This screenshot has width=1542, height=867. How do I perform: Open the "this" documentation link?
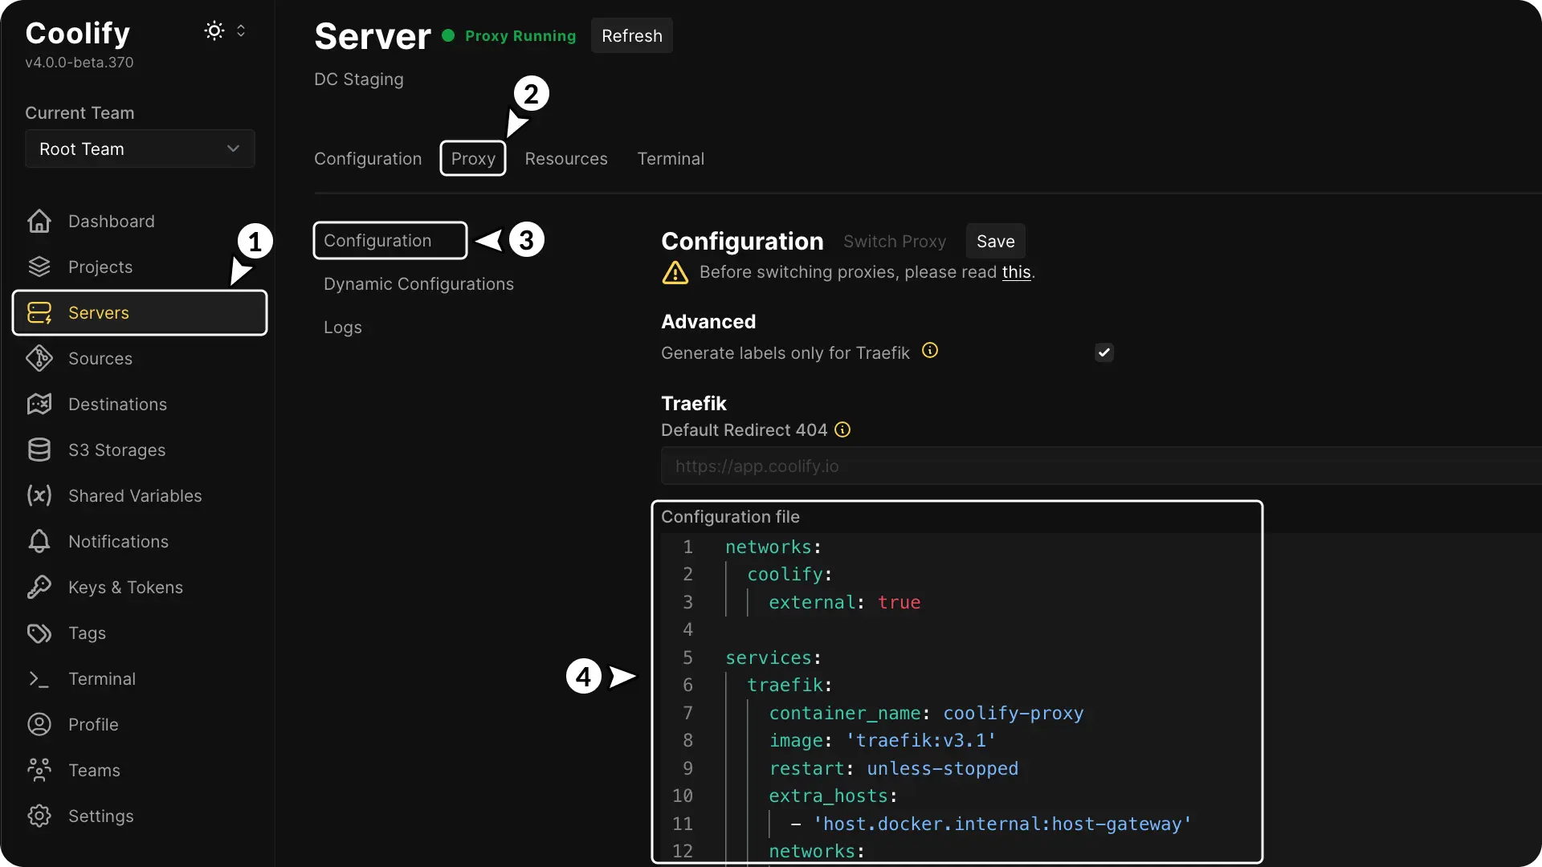1015,272
